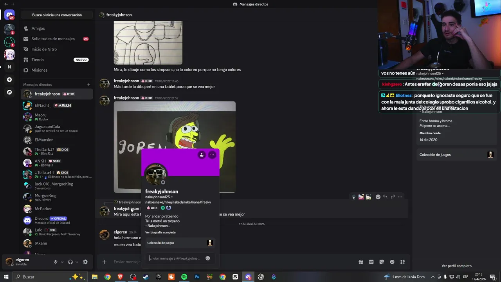The height and width of the screenshot is (282, 501).
Task: Expand headphones output options arrow
Action: 77,262
